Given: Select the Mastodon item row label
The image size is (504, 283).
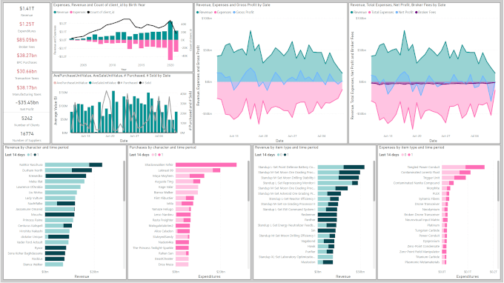Looking at the screenshot, I should (x=308, y=262).
